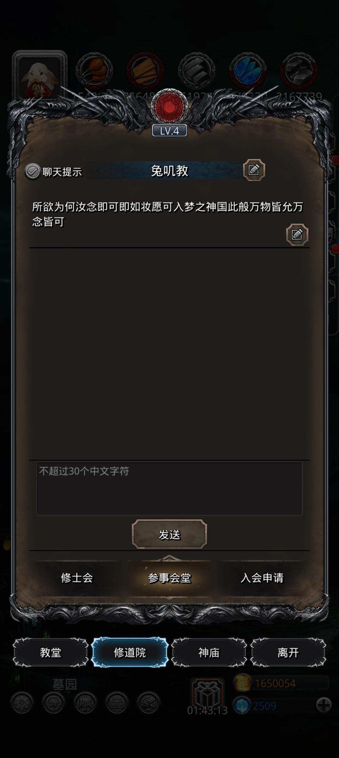
Task: Edit the guild announcement text
Action: point(297,235)
